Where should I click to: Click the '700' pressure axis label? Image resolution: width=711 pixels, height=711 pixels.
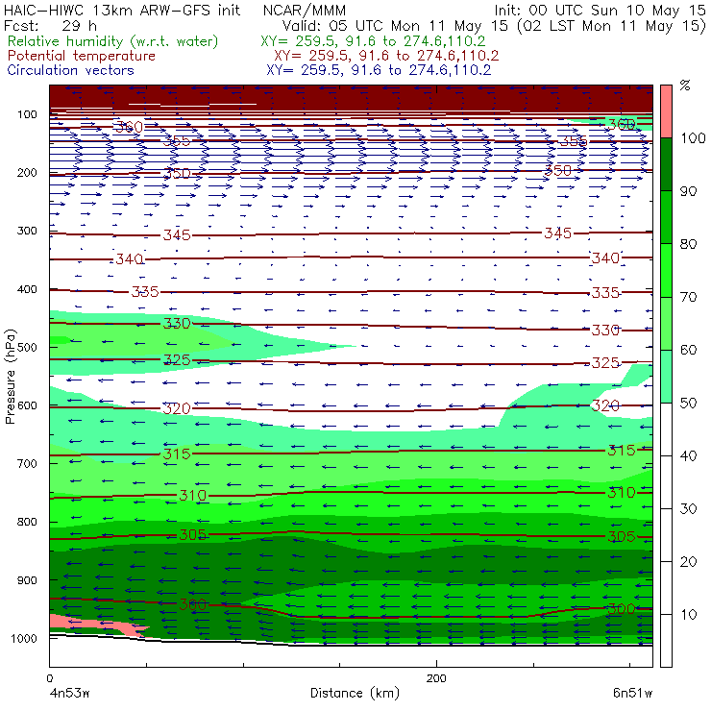[x=27, y=464]
